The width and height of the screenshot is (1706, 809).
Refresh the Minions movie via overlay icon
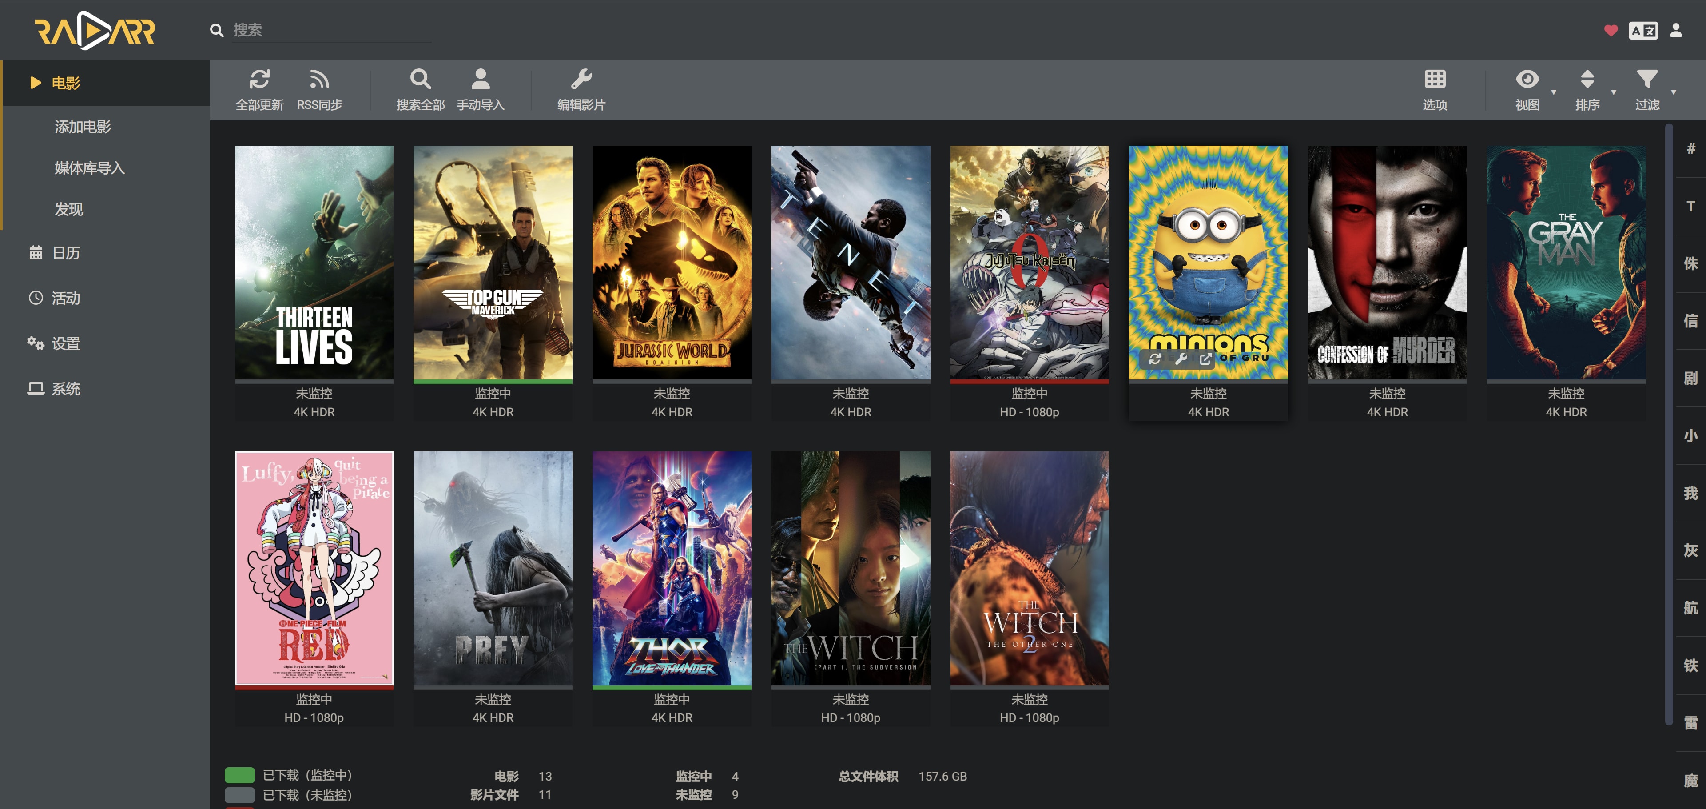pyautogui.click(x=1155, y=359)
